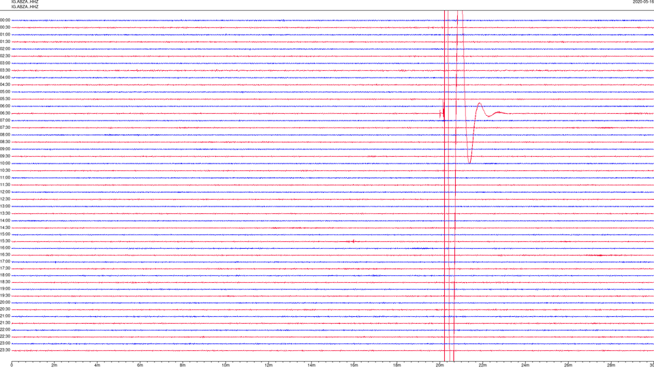
Task: Select the 08:30 time label
Action: click(x=5, y=142)
